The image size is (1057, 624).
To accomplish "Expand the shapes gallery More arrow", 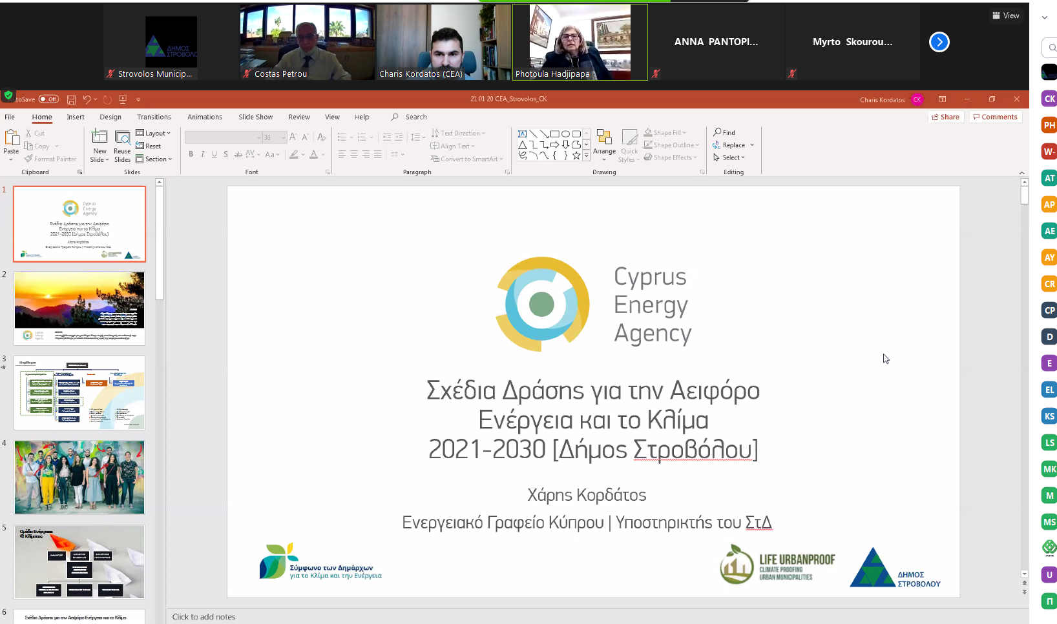I will (x=587, y=156).
